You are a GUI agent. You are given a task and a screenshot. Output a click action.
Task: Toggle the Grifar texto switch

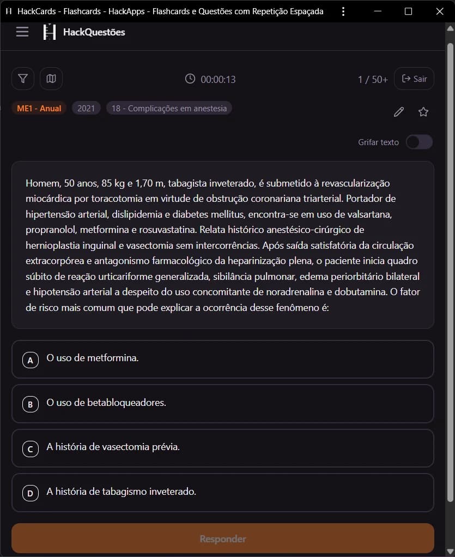(x=419, y=142)
